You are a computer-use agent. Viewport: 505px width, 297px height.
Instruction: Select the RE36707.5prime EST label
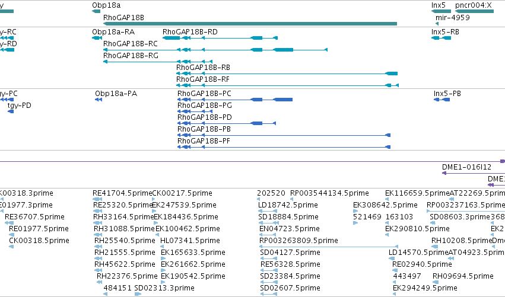pos(35,217)
